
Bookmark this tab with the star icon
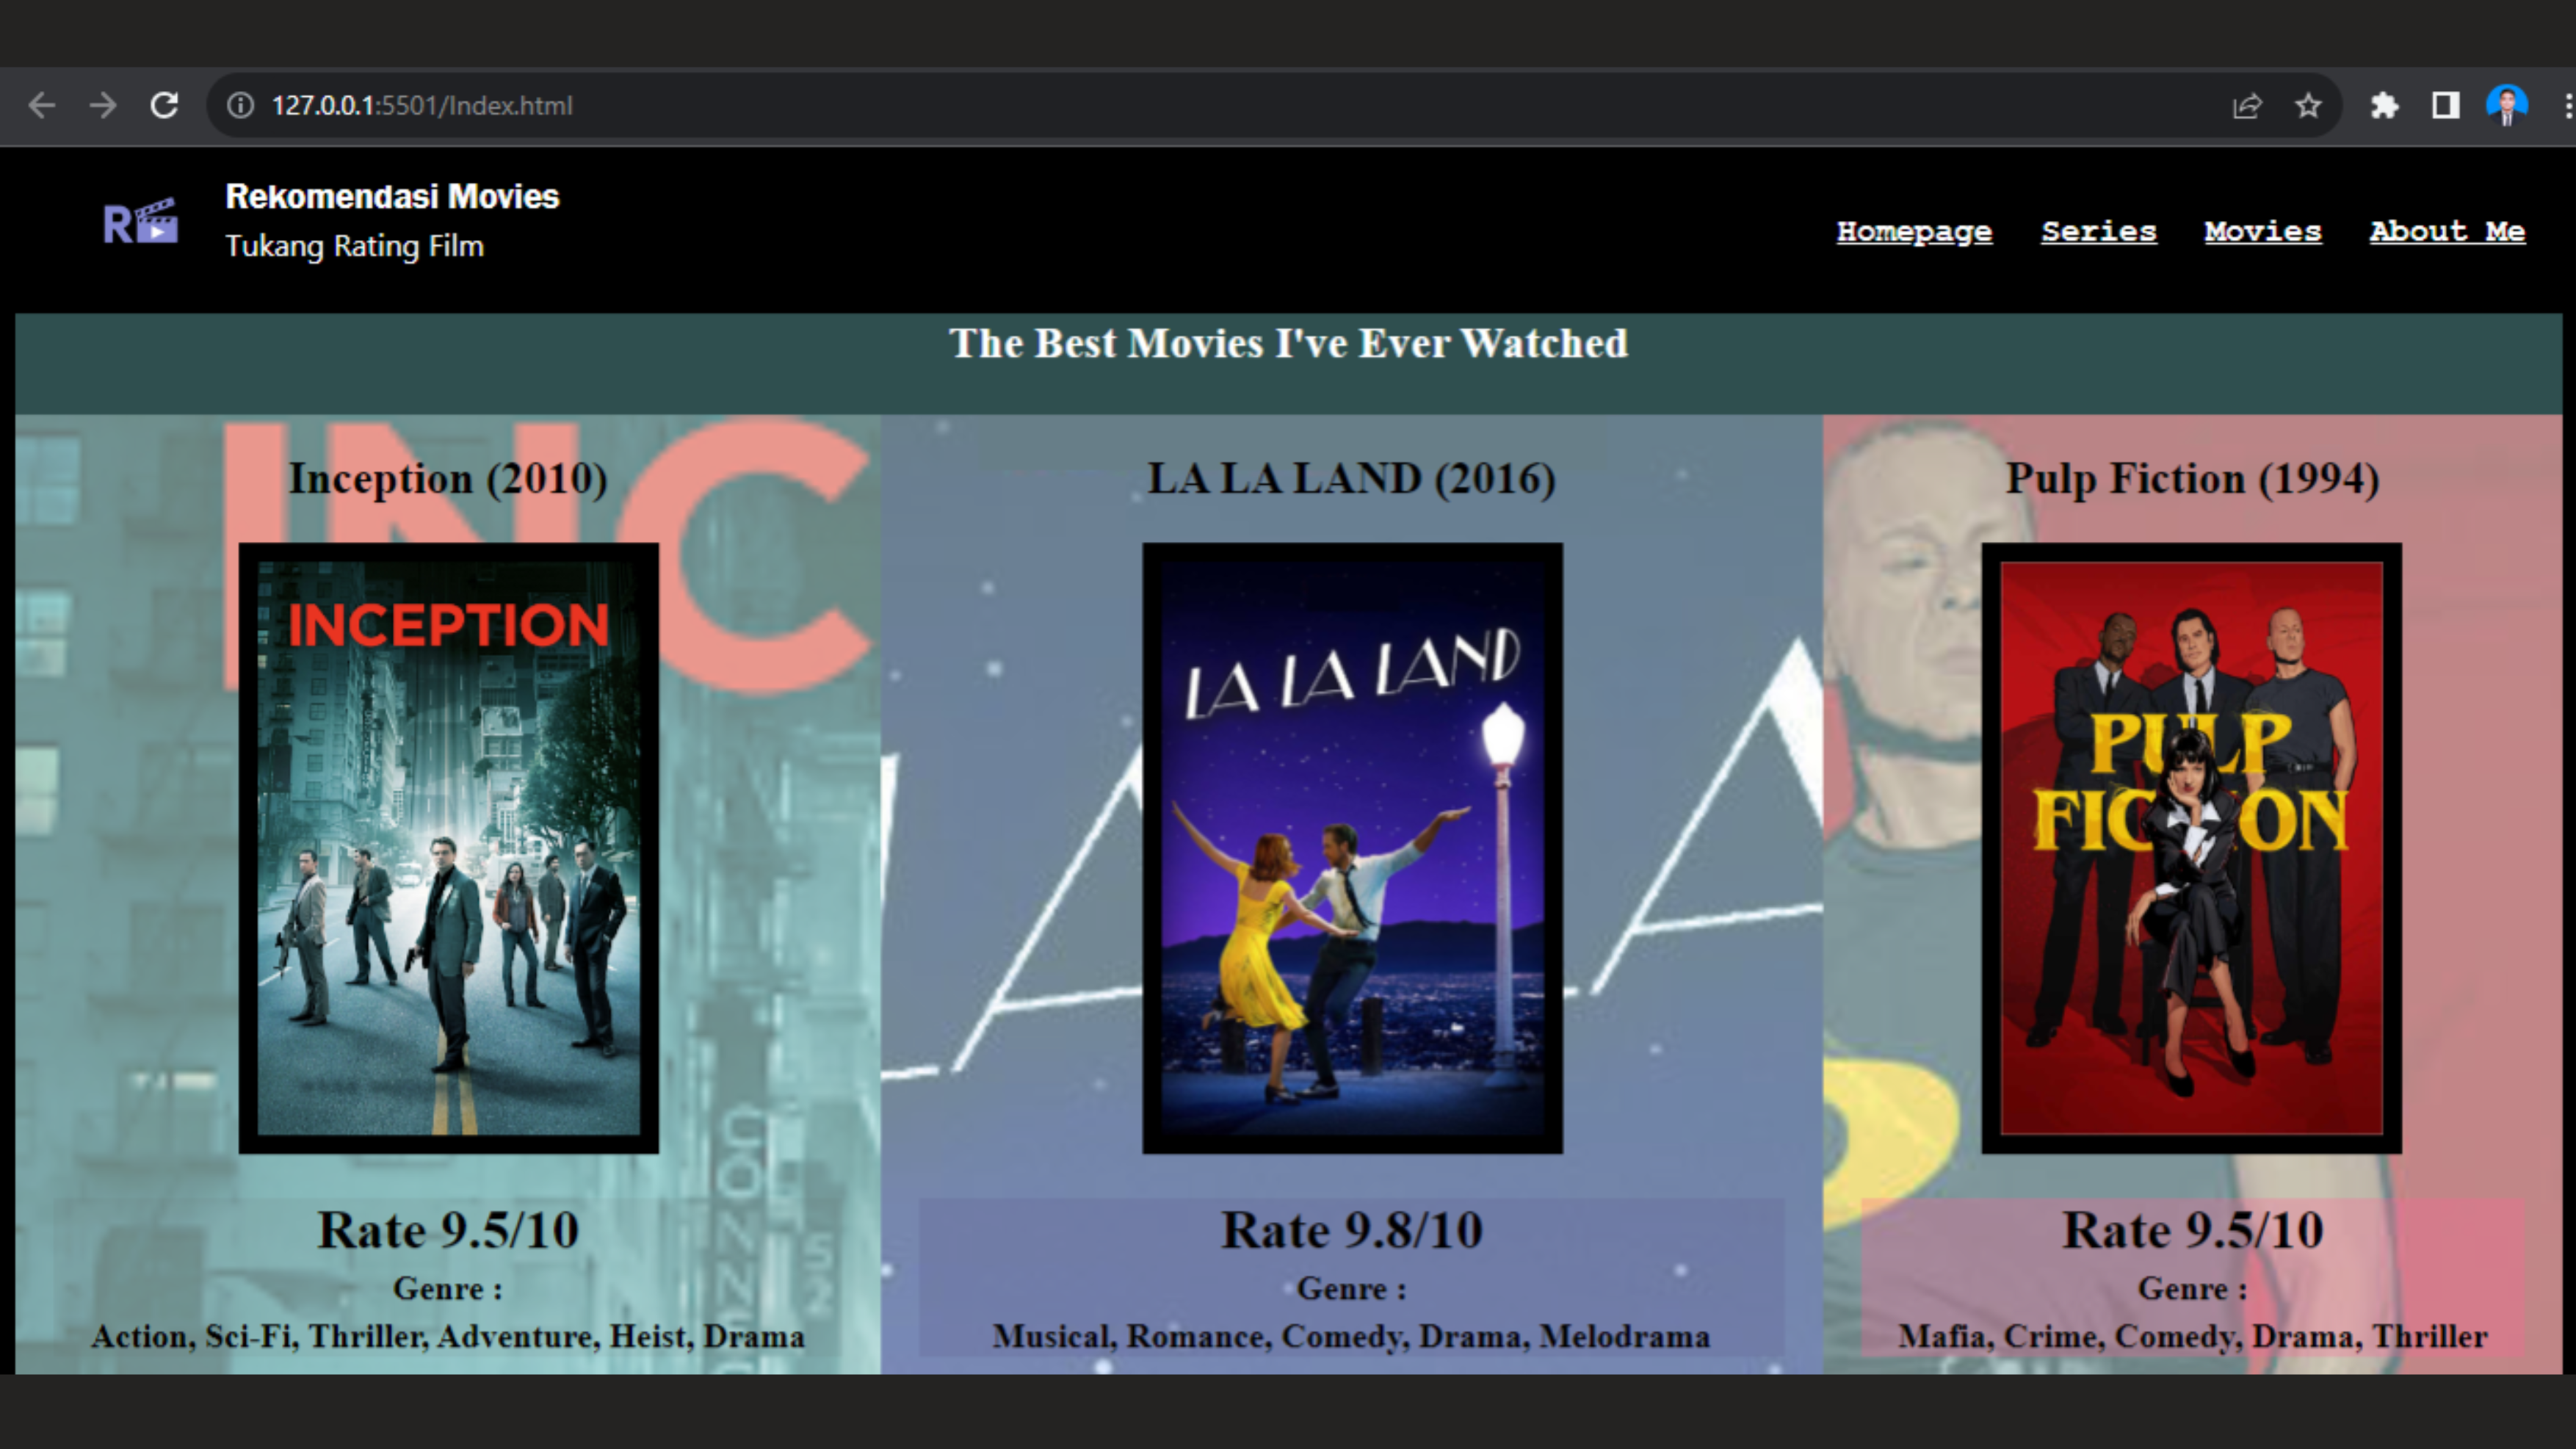pos(2308,105)
